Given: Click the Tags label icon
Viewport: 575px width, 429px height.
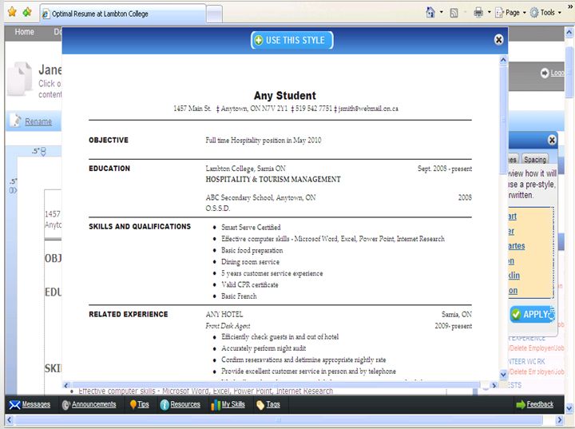Looking at the screenshot, I should 260,405.
